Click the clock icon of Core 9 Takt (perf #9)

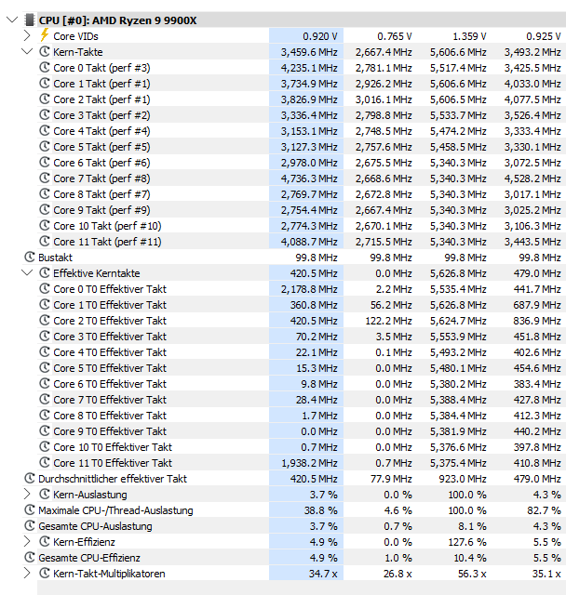click(x=45, y=210)
